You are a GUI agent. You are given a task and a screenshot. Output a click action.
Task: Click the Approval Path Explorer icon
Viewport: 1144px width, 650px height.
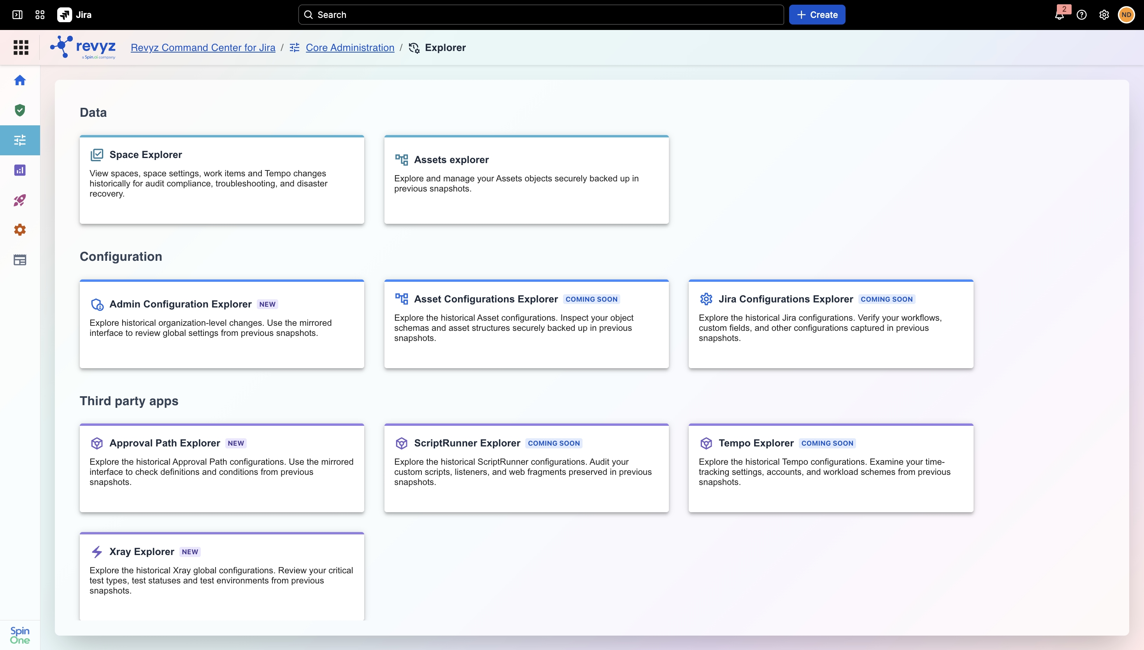pos(97,443)
